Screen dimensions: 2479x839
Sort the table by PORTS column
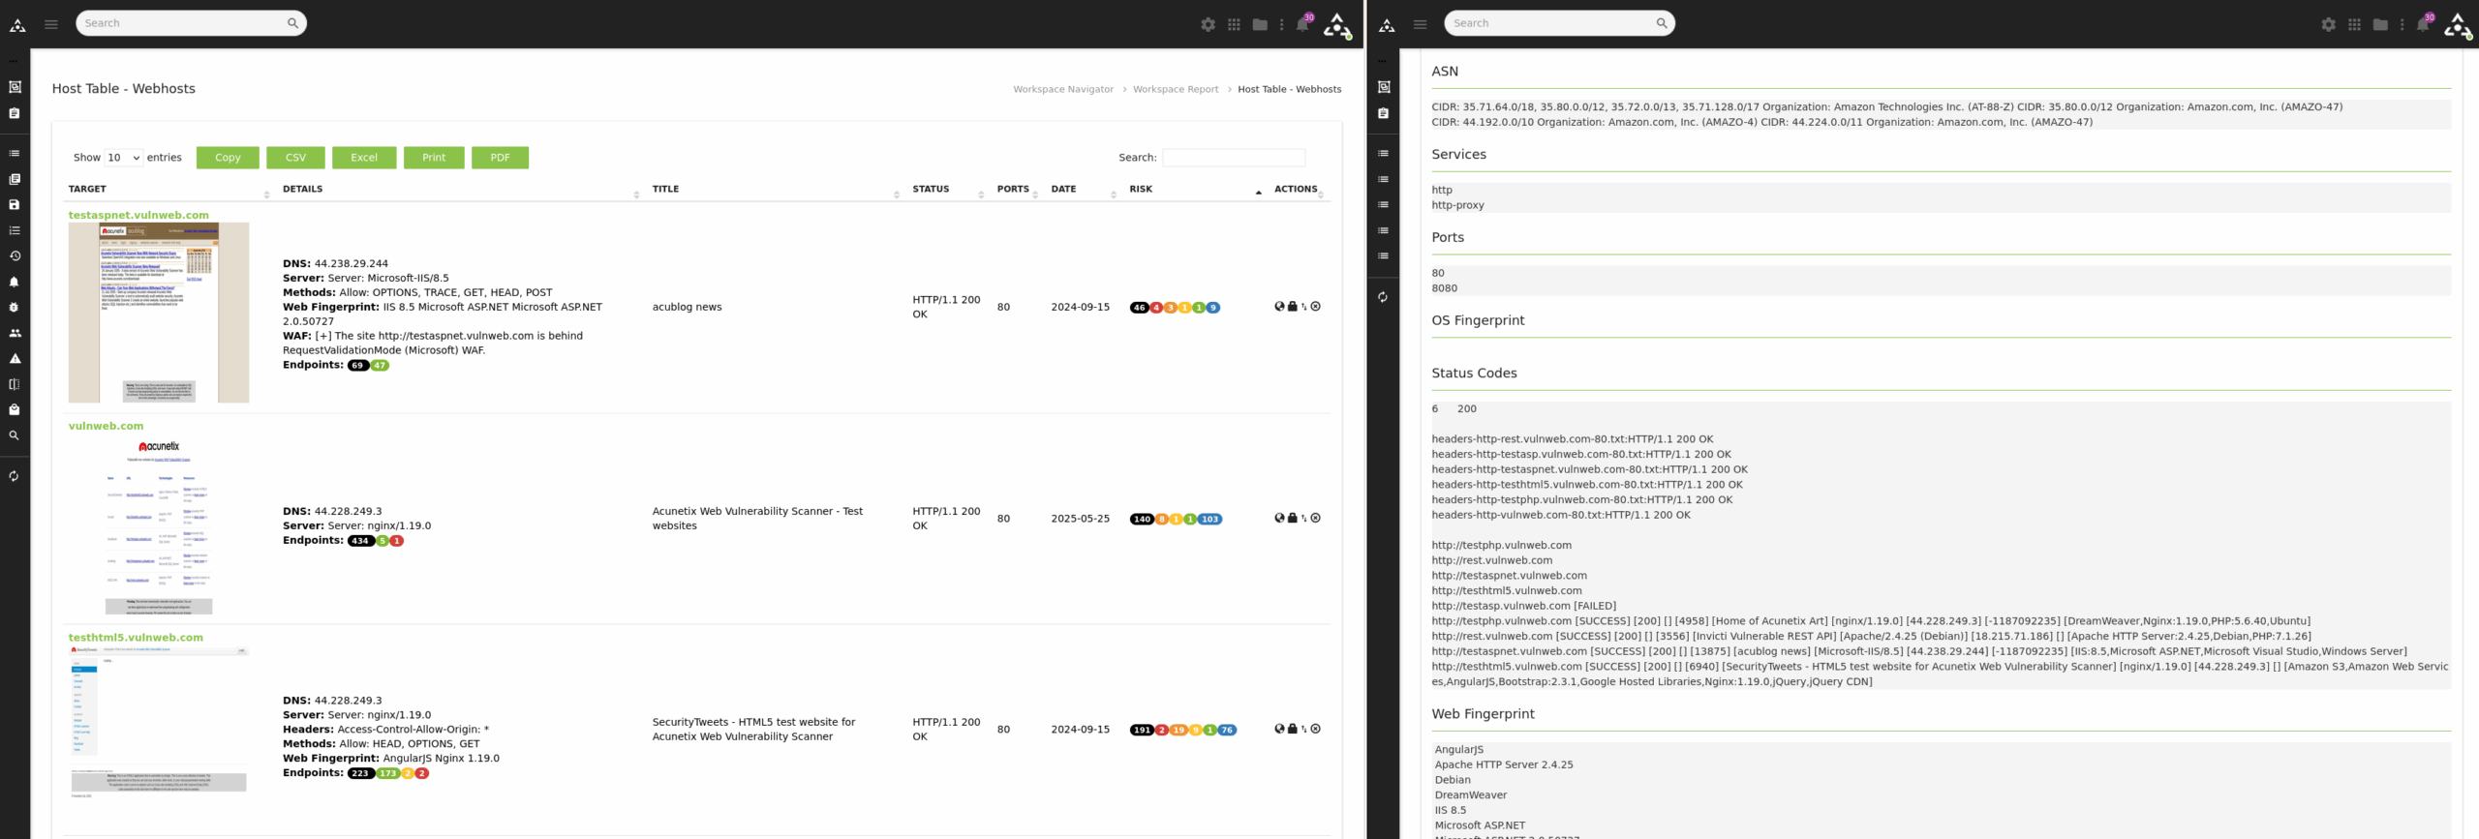tap(1018, 190)
